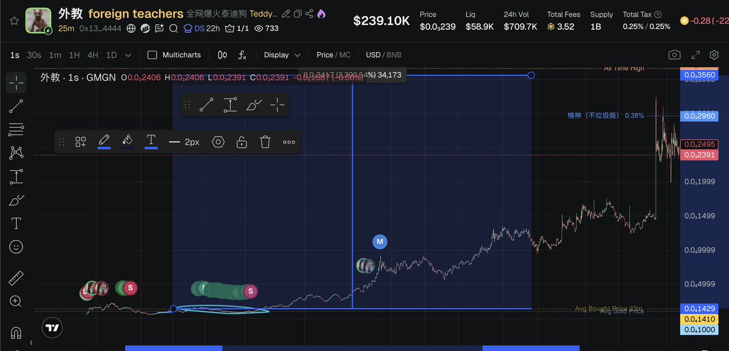Expand the timeframe dropdown arrow
The image size is (729, 351).
(128, 55)
